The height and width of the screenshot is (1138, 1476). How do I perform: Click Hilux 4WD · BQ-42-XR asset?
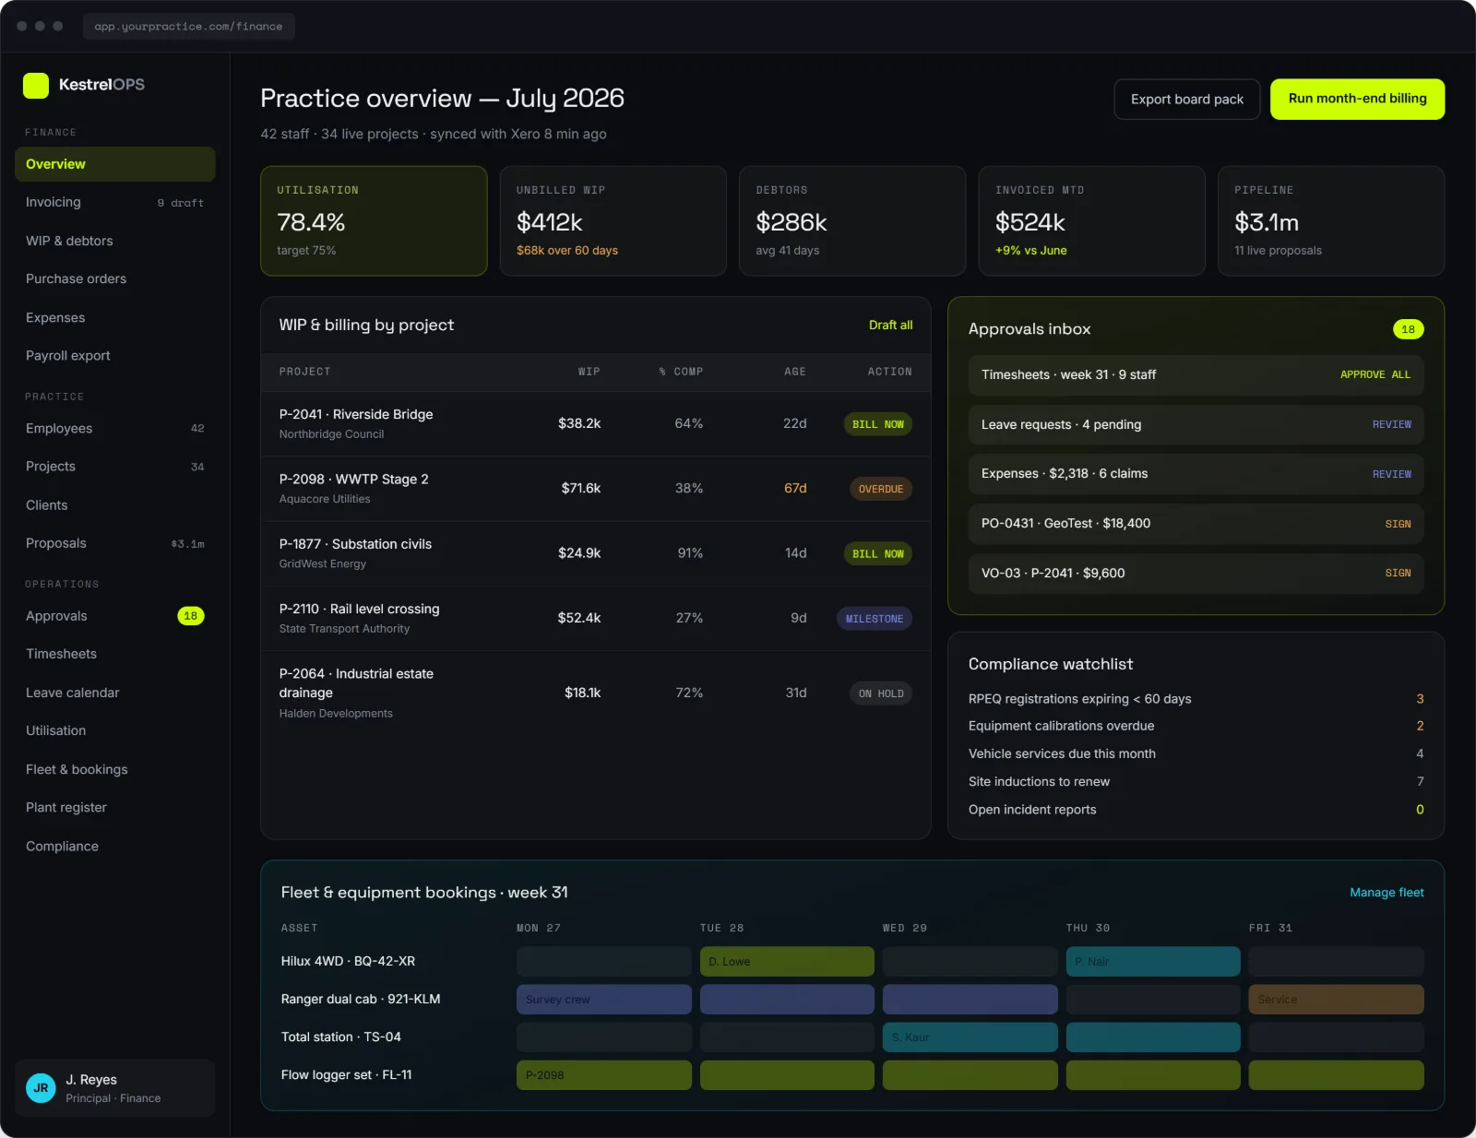(348, 961)
